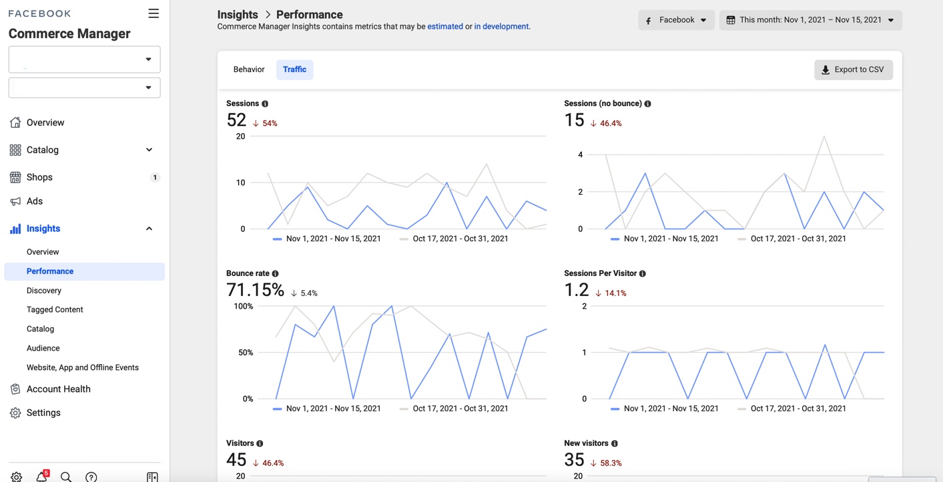Switch to the Behavior tab
Image resolution: width=943 pixels, height=482 pixels.
tap(249, 69)
